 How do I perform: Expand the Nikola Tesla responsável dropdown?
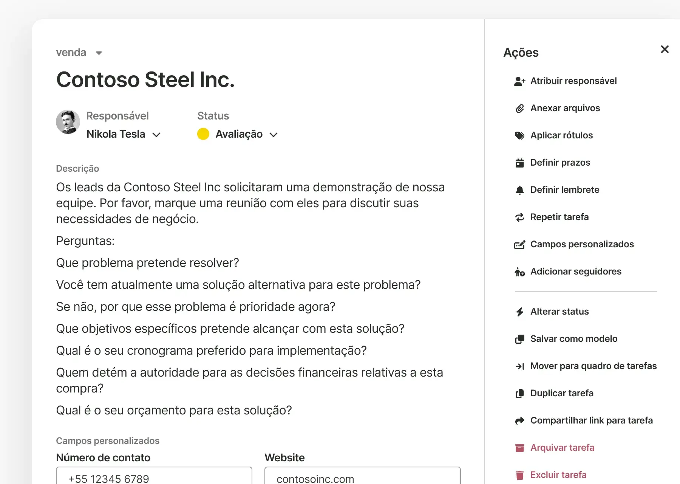[156, 135]
